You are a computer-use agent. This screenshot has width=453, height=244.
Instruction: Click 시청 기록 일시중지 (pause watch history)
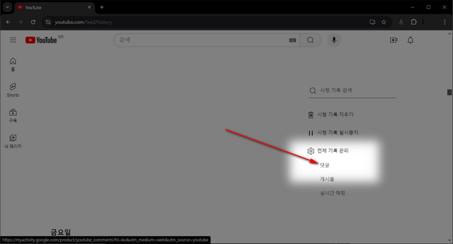(x=338, y=133)
